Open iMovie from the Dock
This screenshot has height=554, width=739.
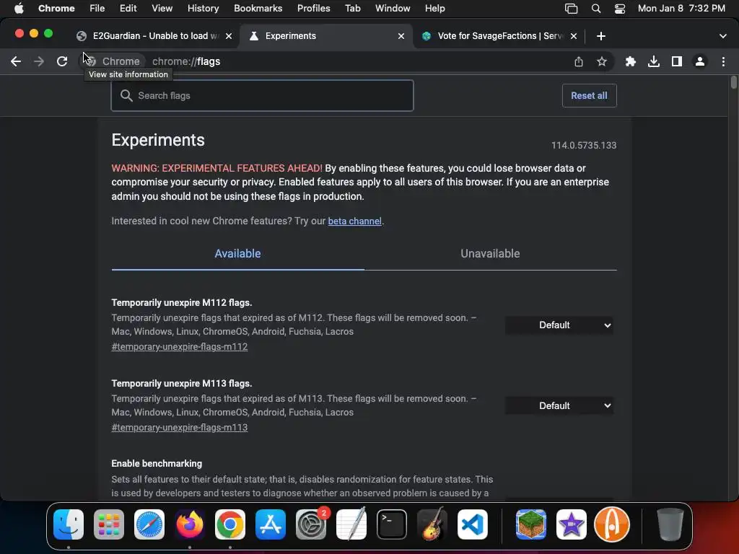pos(572,524)
